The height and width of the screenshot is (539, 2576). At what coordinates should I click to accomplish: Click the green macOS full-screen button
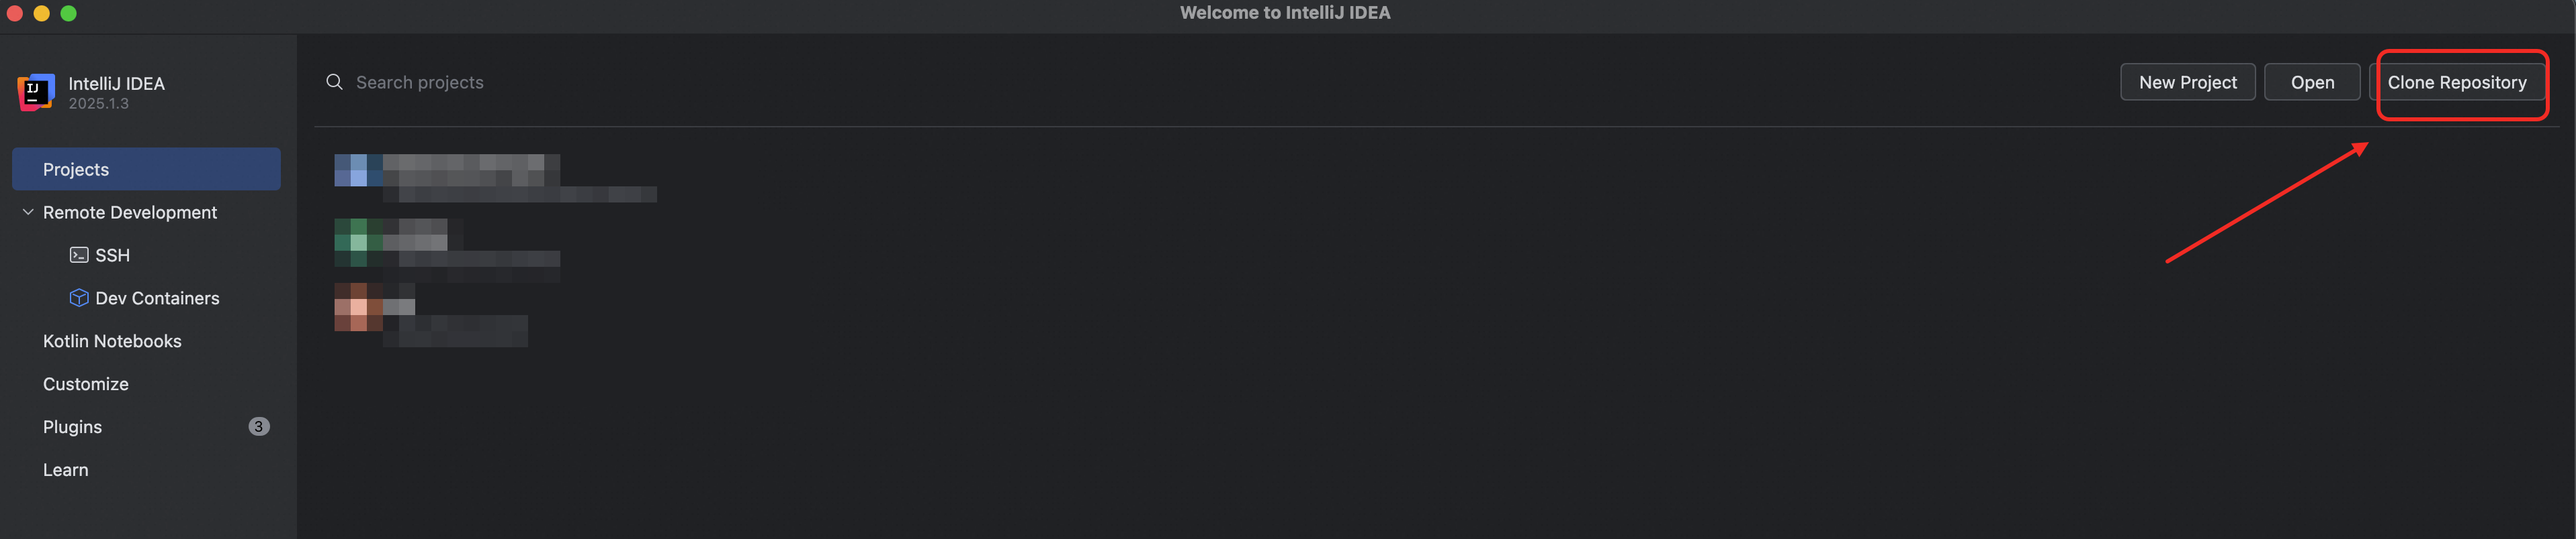pyautogui.click(x=68, y=13)
